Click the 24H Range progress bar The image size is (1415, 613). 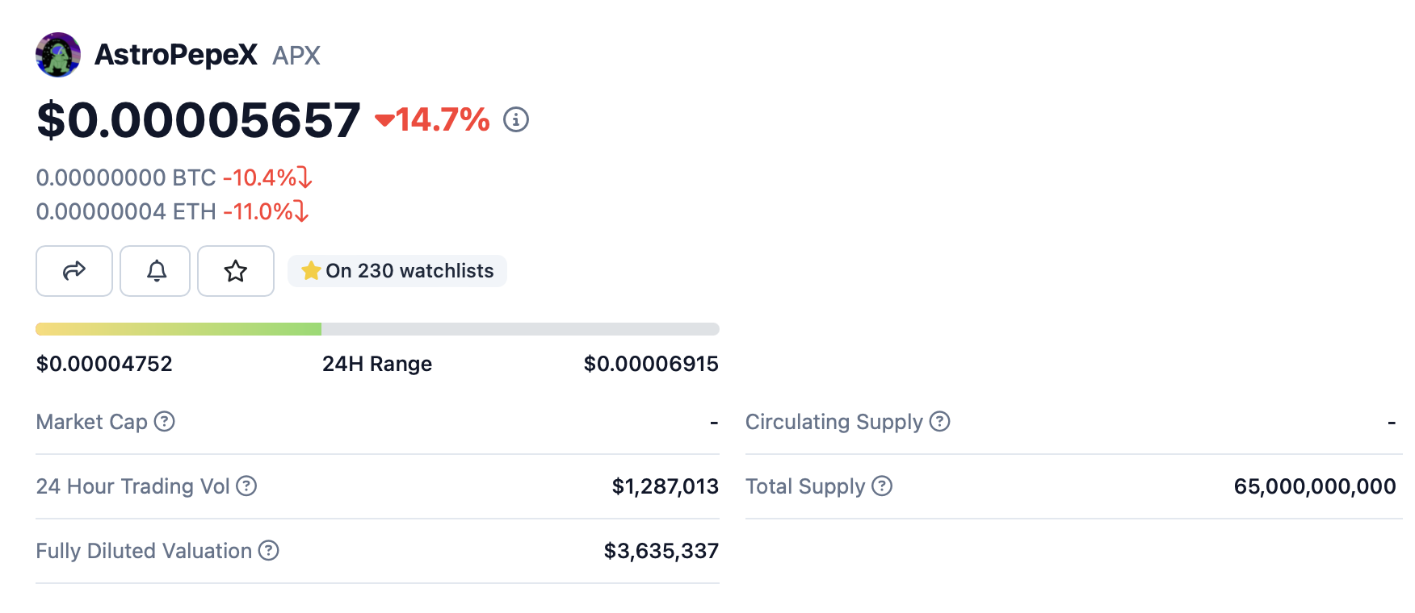(377, 329)
